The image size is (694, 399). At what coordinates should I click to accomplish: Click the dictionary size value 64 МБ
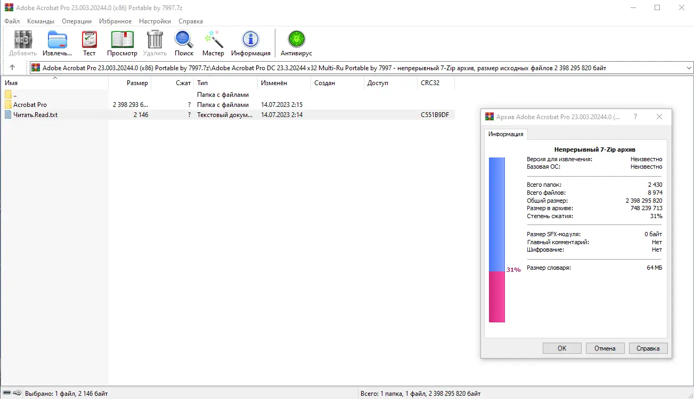(x=655, y=268)
